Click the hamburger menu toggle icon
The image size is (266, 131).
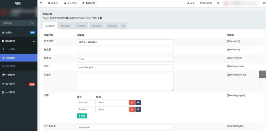[x=41, y=3]
